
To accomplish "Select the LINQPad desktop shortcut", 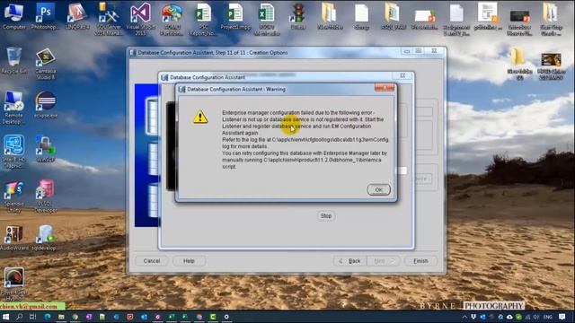I will coord(77,16).
